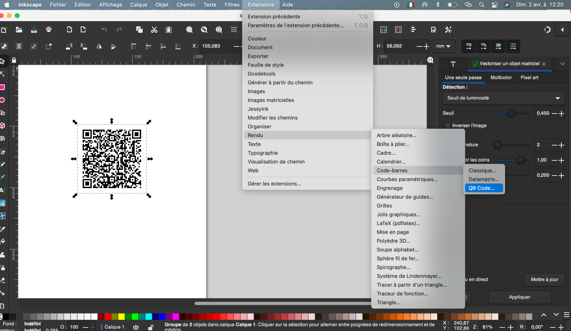Image resolution: width=571 pixels, height=331 pixels.
Task: Open Gérer les extensions...
Action: tap(274, 184)
